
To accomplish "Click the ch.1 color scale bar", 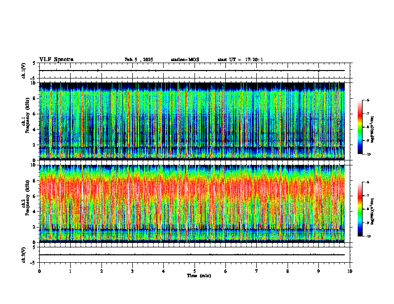I will coord(360,127).
